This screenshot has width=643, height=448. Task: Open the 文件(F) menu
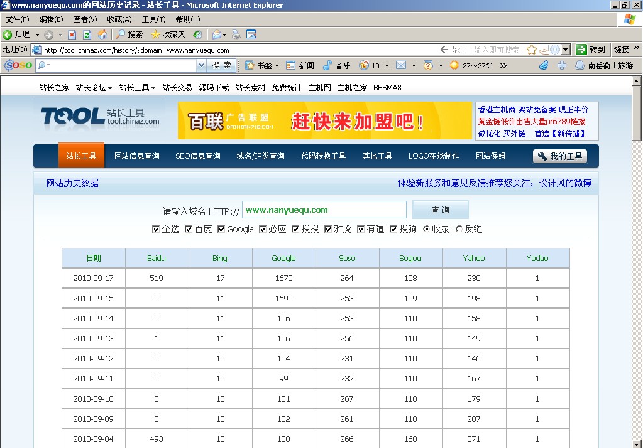[x=17, y=19]
